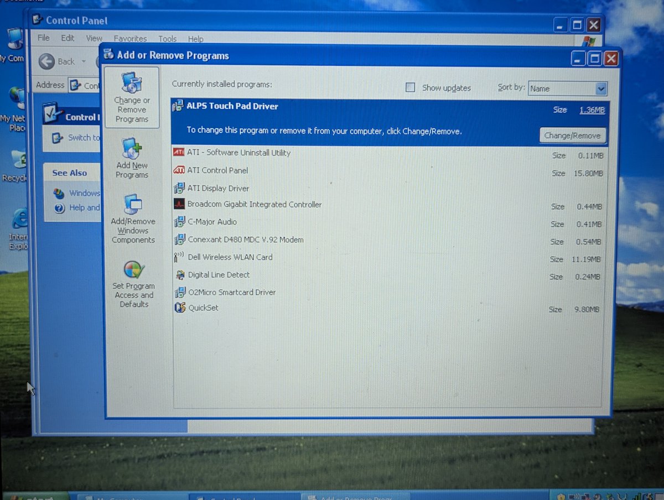Click ATI Control Panel red icon
This screenshot has width=664, height=500.
tap(179, 170)
